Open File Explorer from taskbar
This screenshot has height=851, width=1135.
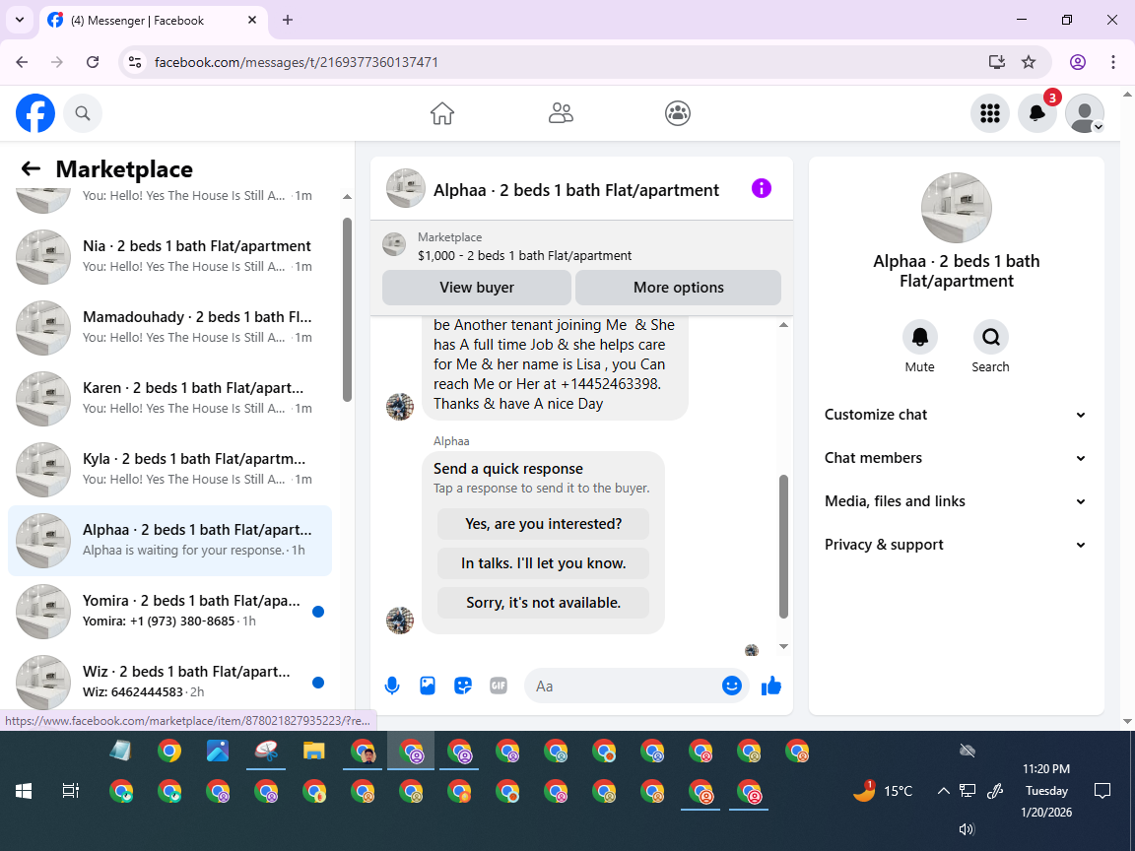click(313, 752)
